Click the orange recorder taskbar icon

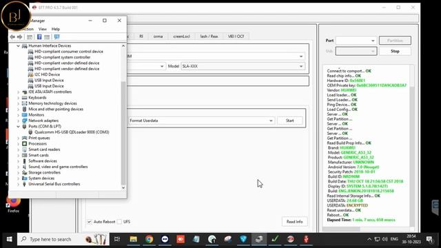181,239
